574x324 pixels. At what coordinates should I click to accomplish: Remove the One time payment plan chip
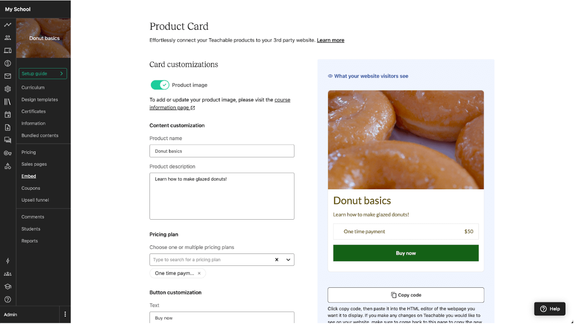[x=199, y=273]
